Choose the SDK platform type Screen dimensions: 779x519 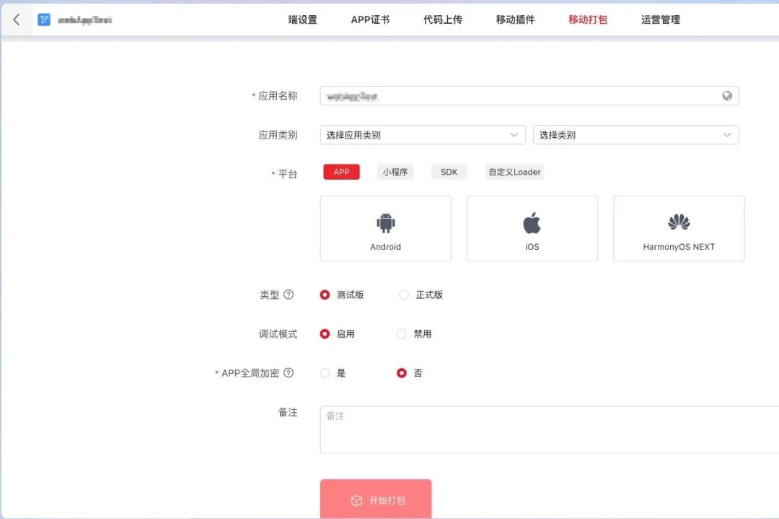tap(449, 172)
